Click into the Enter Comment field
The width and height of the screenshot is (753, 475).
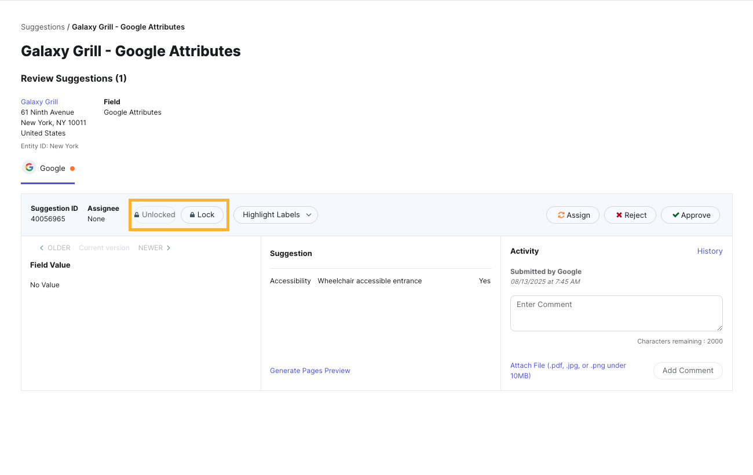click(616, 313)
